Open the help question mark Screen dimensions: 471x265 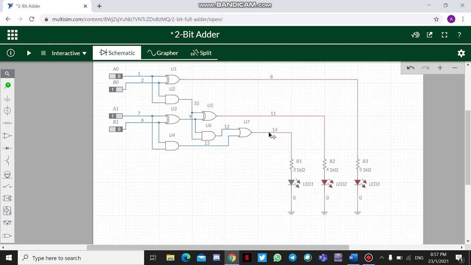click(459, 35)
